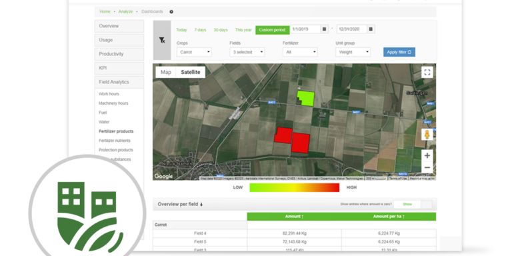Screen dimensions: 512x256
Task: Click the filter funnel icon
Action: [162, 40]
